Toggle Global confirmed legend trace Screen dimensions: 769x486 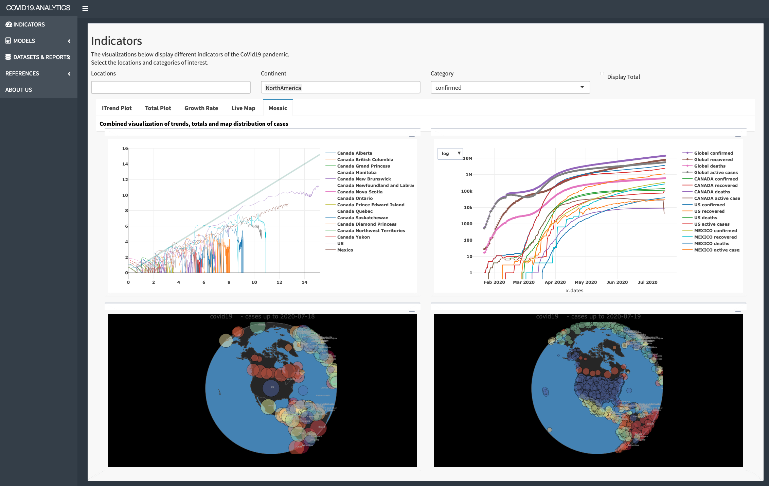[x=713, y=153]
